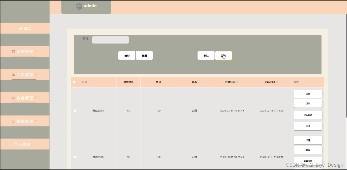This screenshot has width=347, height=170.
Task: Click update time 2023-02-16 11:31:12
Action: tap(272, 157)
